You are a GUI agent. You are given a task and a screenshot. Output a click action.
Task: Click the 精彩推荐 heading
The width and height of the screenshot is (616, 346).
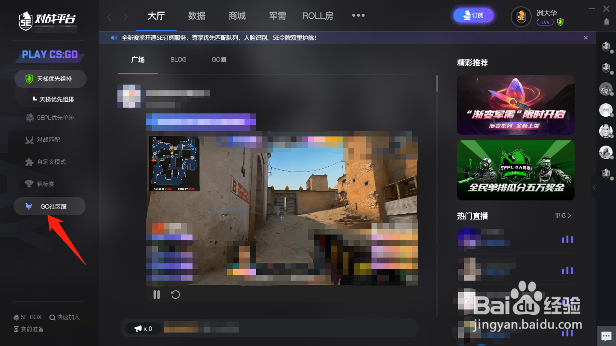473,63
